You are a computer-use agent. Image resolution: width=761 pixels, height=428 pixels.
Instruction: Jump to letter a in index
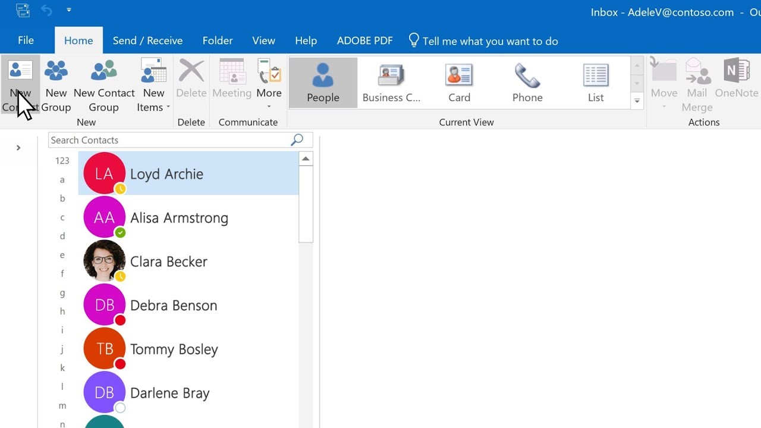tap(62, 180)
